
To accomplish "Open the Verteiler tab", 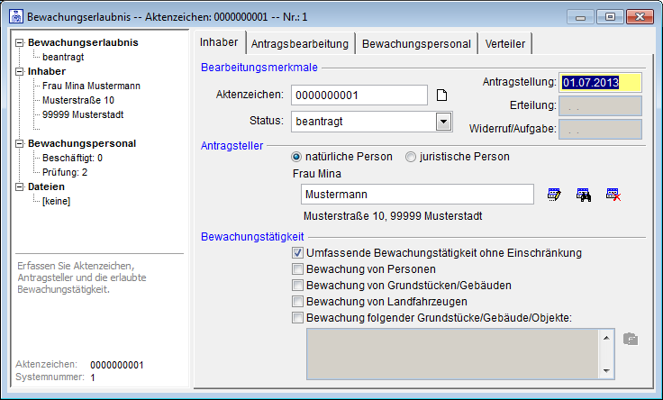I will point(505,43).
